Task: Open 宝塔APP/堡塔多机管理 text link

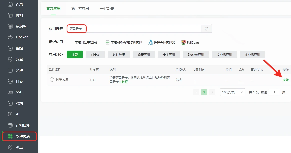Action: (126, 43)
